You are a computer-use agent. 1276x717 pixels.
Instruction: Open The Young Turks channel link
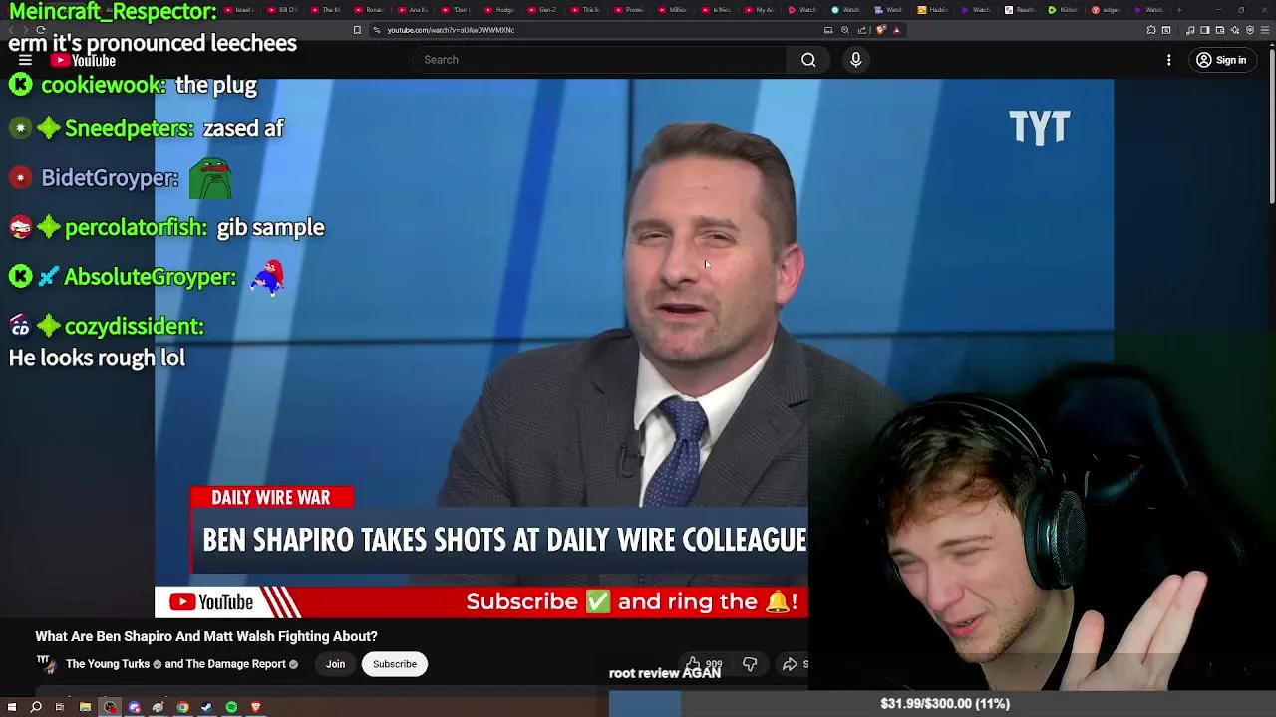(x=108, y=664)
